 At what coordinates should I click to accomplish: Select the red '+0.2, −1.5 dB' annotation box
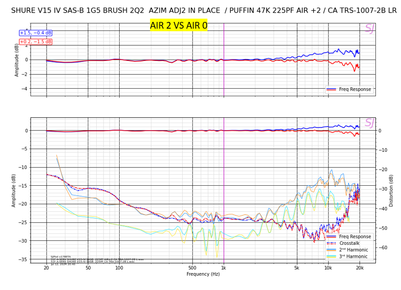click(x=36, y=42)
